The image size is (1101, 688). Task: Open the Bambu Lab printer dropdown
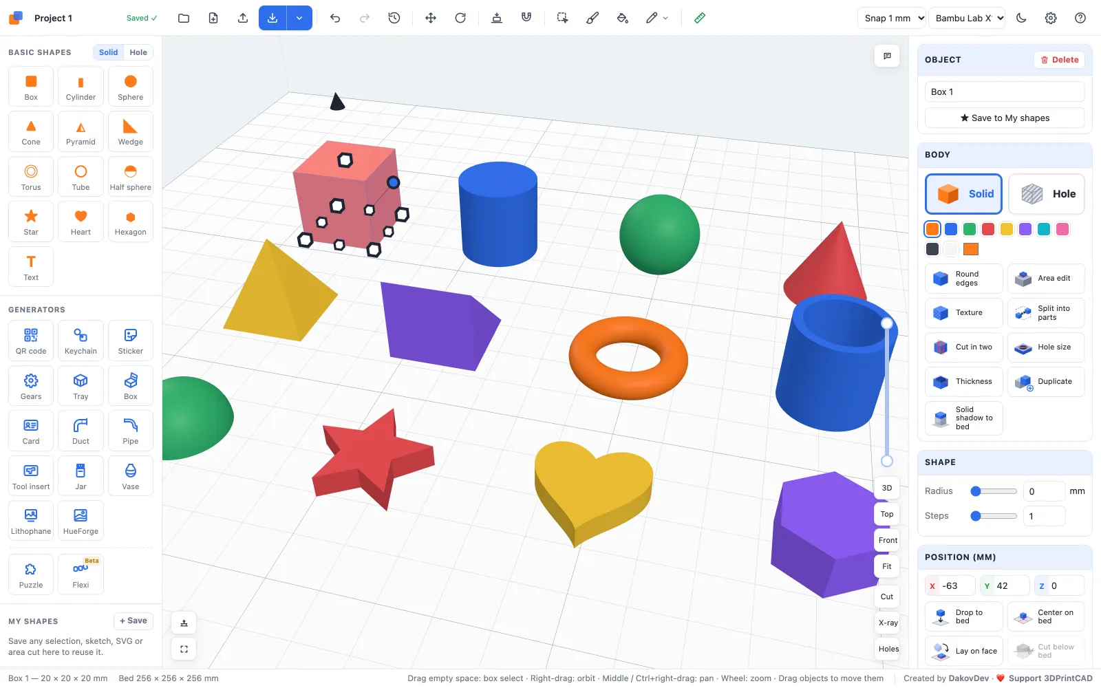pos(967,18)
